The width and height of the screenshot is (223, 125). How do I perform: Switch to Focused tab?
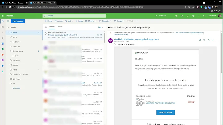[x=52, y=26]
